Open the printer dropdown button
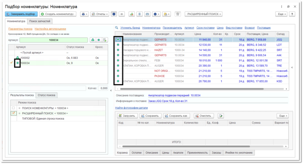 pos(84,14)
